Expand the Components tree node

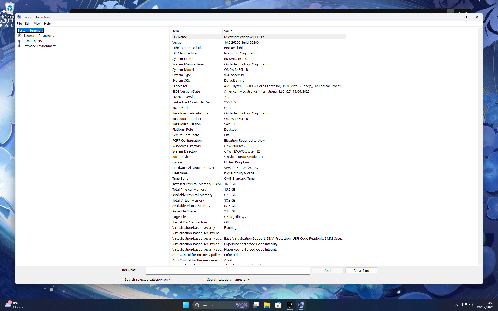point(19,41)
